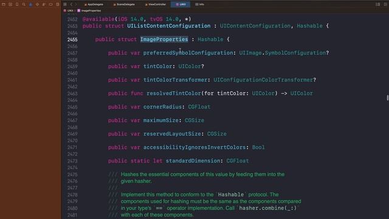The height and width of the screenshot is (219, 389).
Task: Click cornerRadius property name
Action: click(162, 107)
